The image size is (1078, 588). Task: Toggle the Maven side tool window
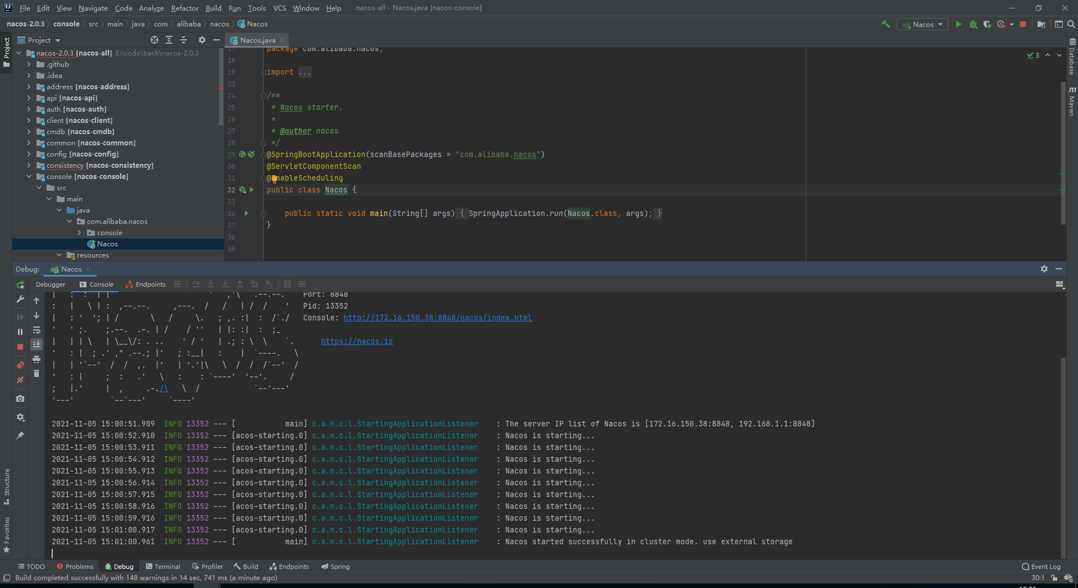coord(1072,101)
